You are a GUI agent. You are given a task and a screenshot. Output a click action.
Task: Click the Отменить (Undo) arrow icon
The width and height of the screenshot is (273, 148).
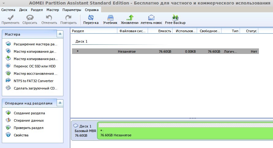click(49, 17)
